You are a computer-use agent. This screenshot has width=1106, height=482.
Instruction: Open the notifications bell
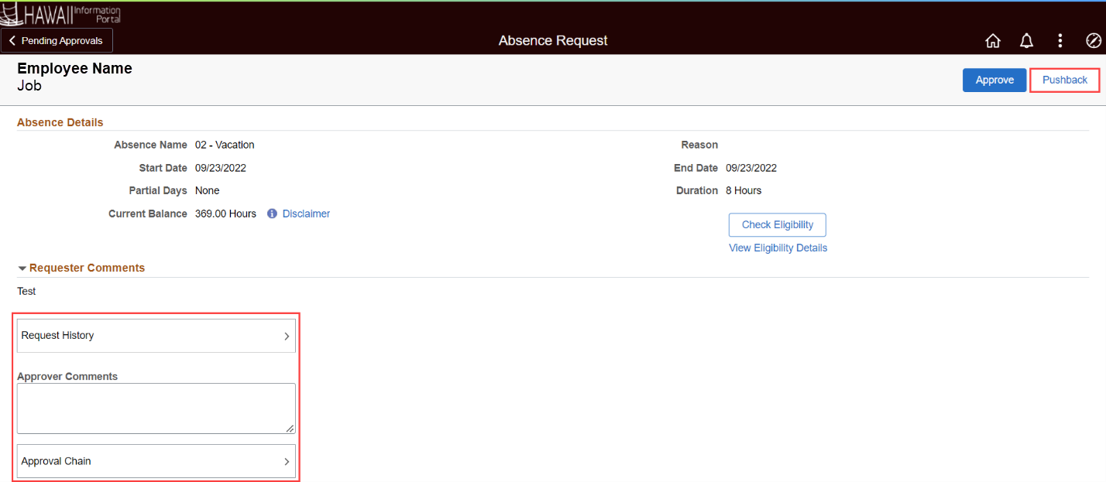(x=1026, y=41)
